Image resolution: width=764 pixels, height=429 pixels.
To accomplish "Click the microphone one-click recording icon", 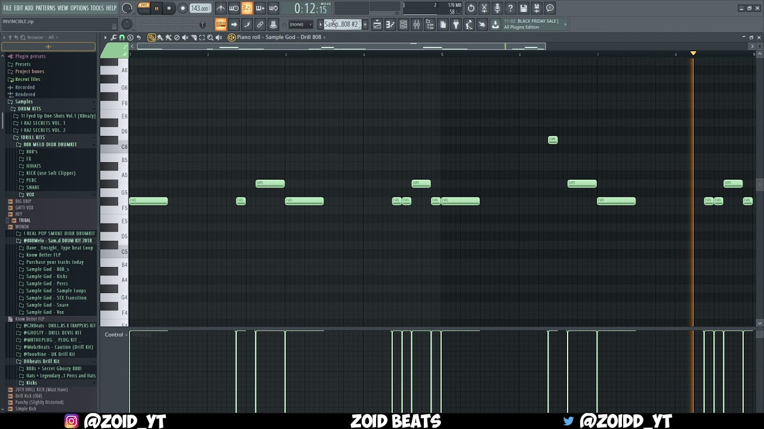I will pos(497,8).
